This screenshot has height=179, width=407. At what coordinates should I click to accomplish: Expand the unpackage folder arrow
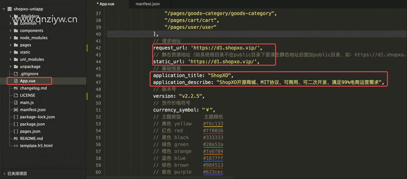click(x=11, y=67)
